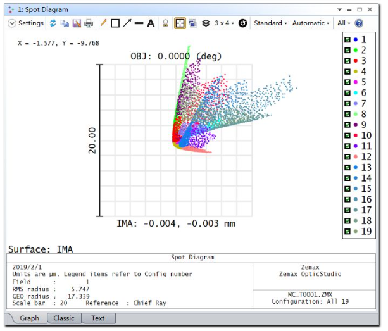Open the help question mark icon
Image resolution: width=388 pixels, height=331 pixels.
click(x=359, y=23)
